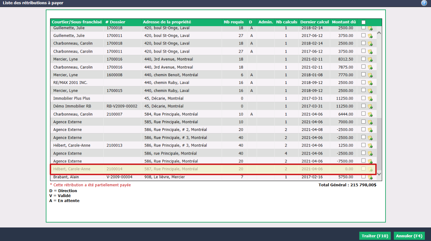Click note icon for dossier 2100007 row
Image resolution: width=431 pixels, height=241 pixels.
pyautogui.click(x=370, y=114)
